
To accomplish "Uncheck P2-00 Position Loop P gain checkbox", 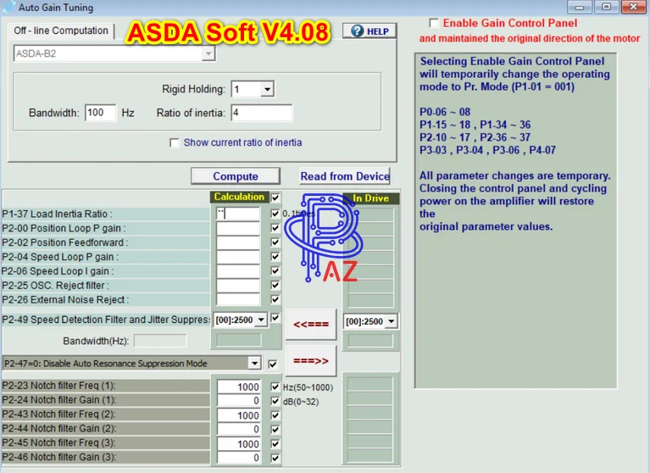I will (x=275, y=228).
